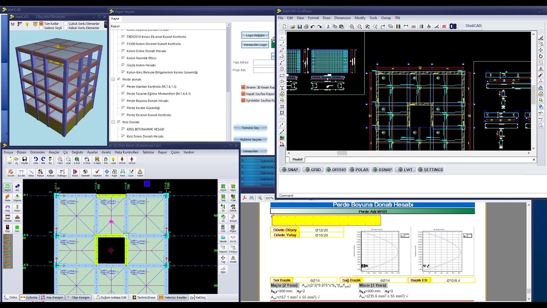
Task: Click the Kaydet save icon
Action: [x=24, y=160]
